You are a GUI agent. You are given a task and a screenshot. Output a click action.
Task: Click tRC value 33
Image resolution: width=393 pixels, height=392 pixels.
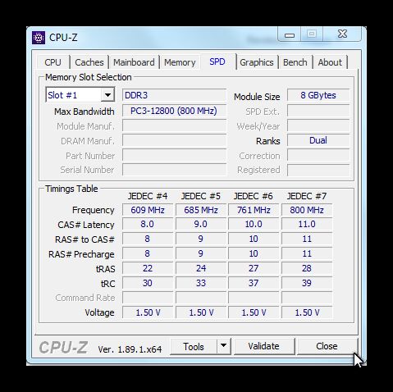[201, 283]
